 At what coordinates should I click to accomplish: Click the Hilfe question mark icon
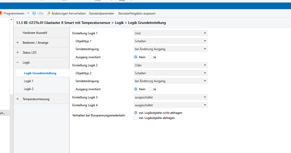tap(34, 13)
